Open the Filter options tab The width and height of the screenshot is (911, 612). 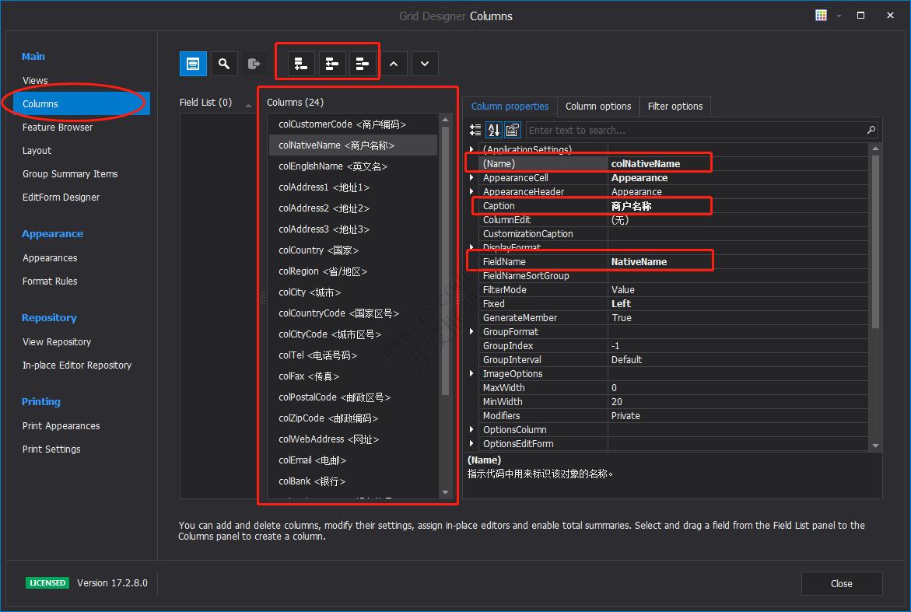[674, 107]
